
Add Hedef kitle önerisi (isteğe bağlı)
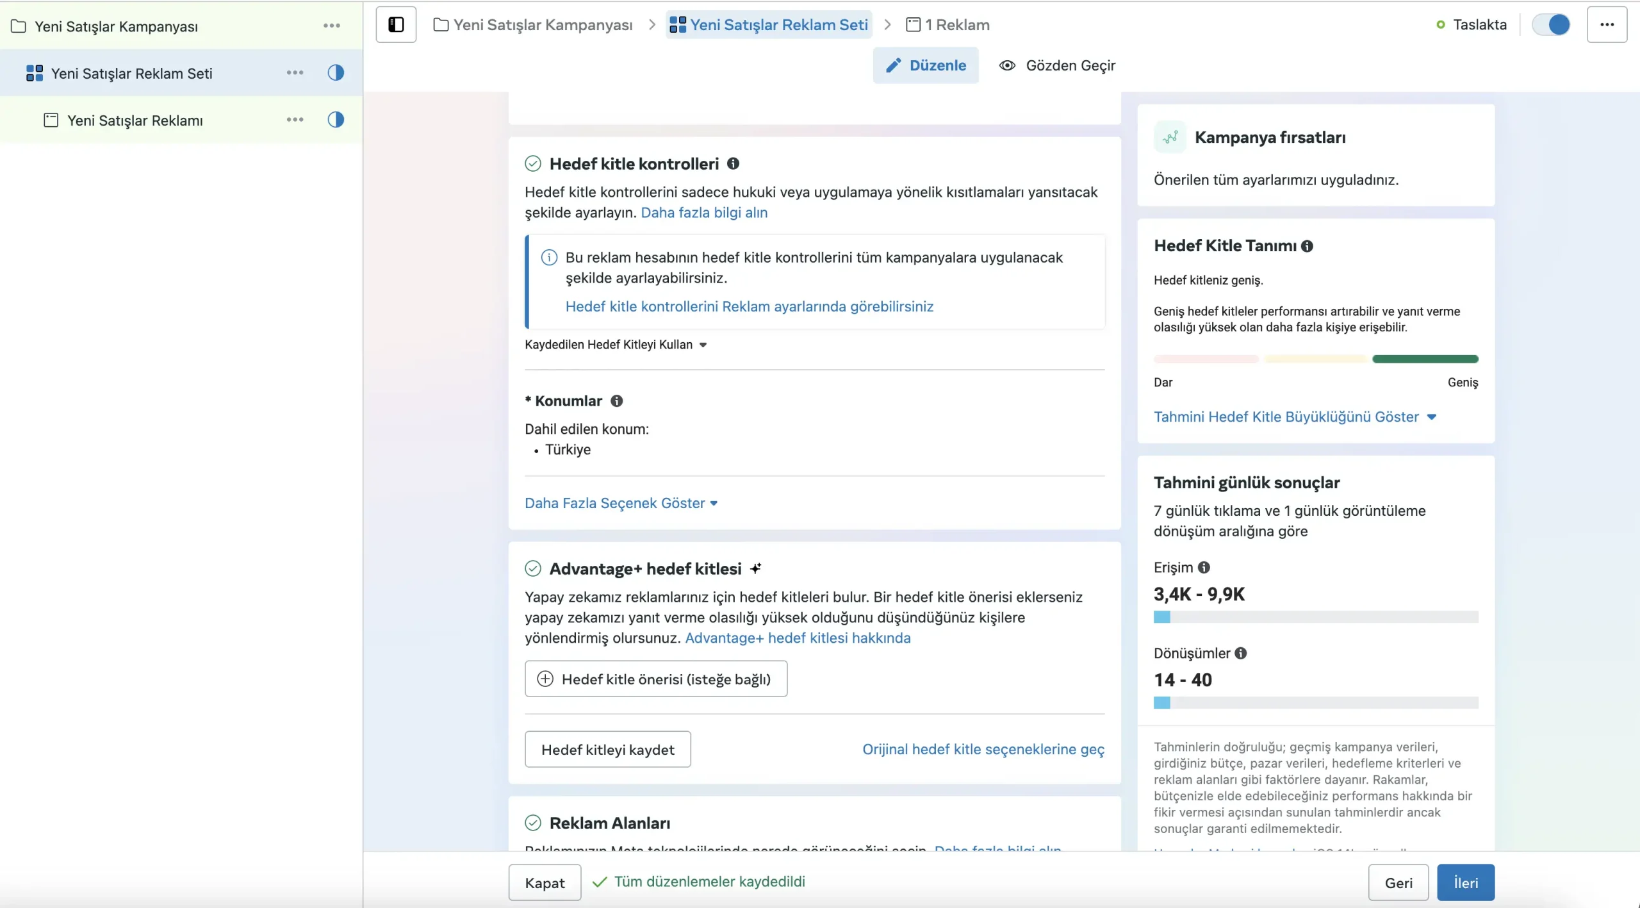pos(656,679)
